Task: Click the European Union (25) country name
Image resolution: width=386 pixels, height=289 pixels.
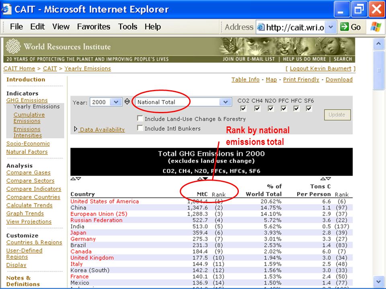Action: 99,214
